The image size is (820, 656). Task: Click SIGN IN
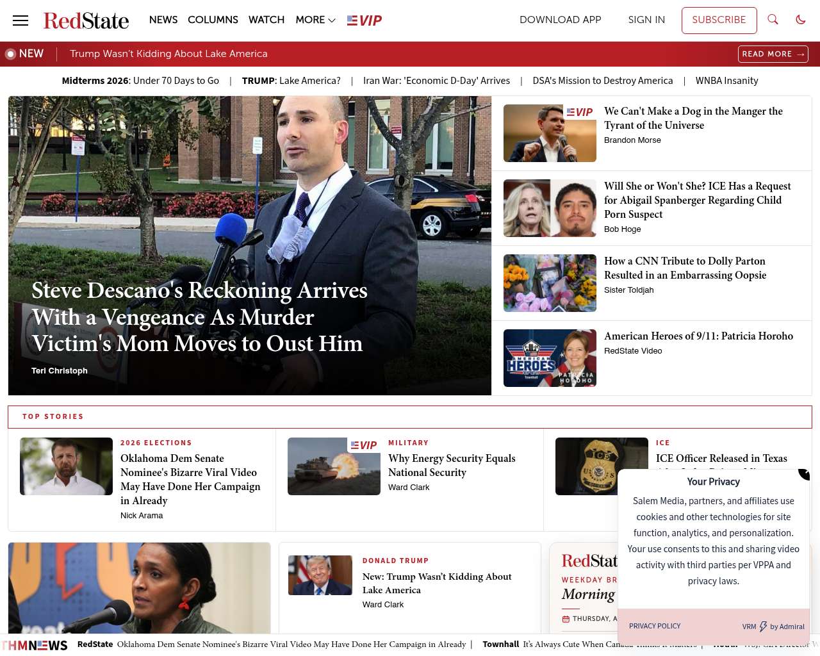[x=646, y=20]
